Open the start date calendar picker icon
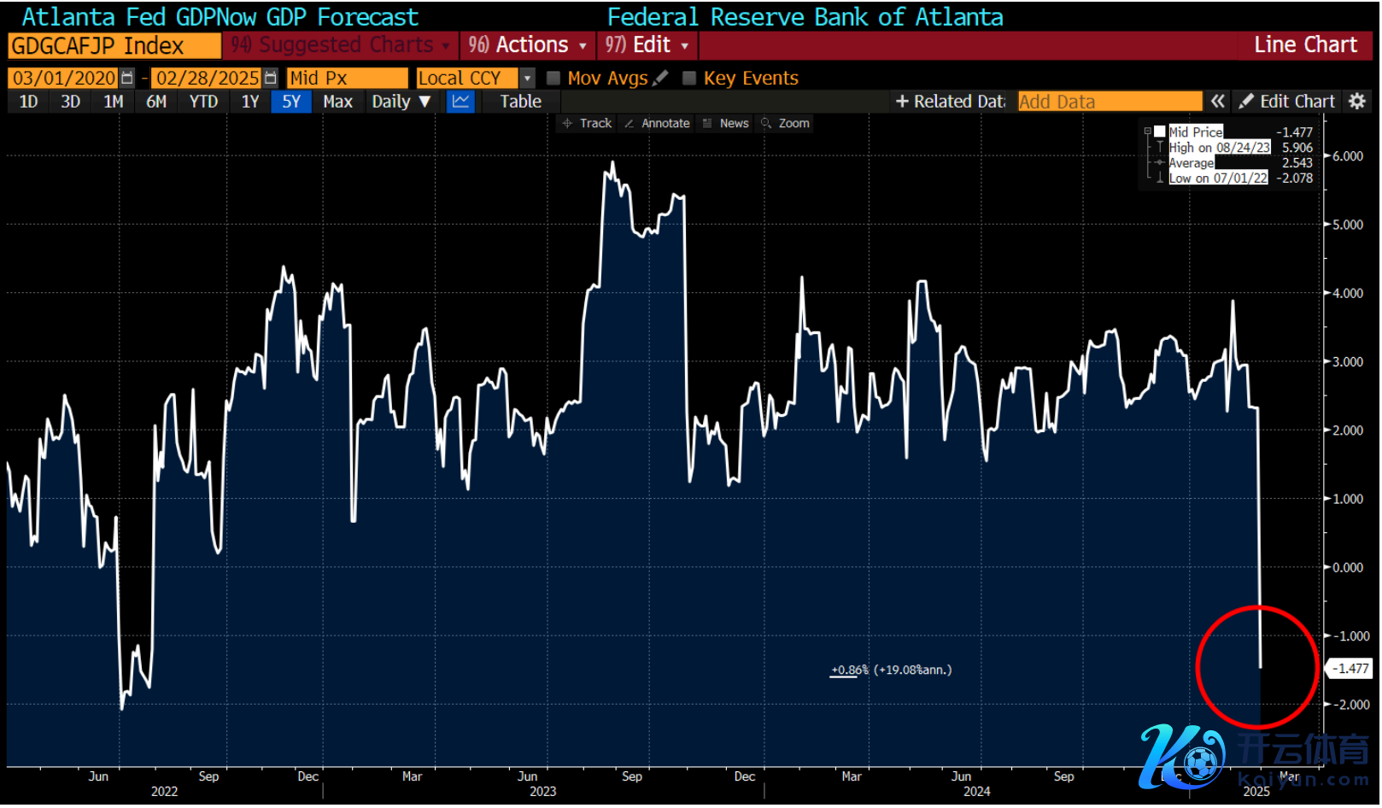This screenshot has height=808, width=1382. pyautogui.click(x=127, y=79)
